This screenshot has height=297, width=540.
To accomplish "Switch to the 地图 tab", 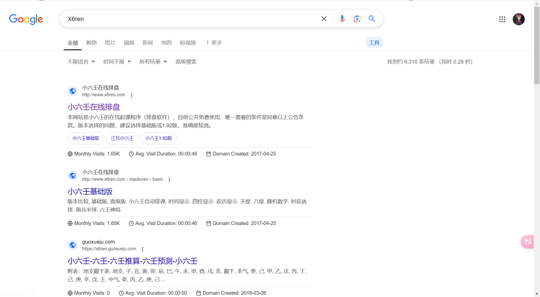I will pyautogui.click(x=166, y=42).
